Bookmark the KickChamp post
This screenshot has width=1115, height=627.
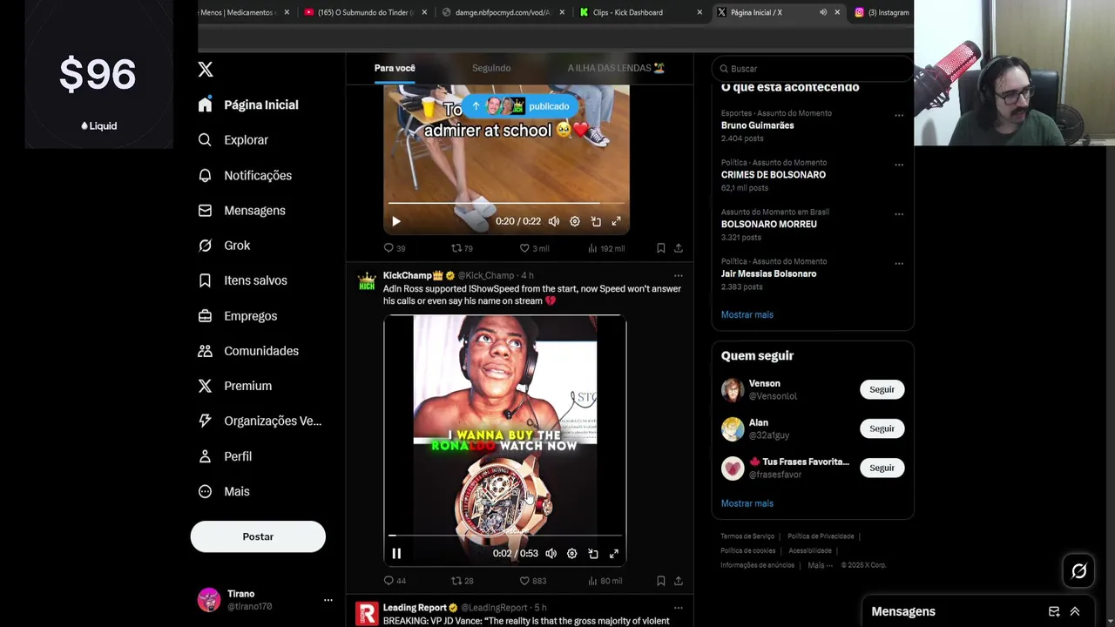pyautogui.click(x=660, y=581)
